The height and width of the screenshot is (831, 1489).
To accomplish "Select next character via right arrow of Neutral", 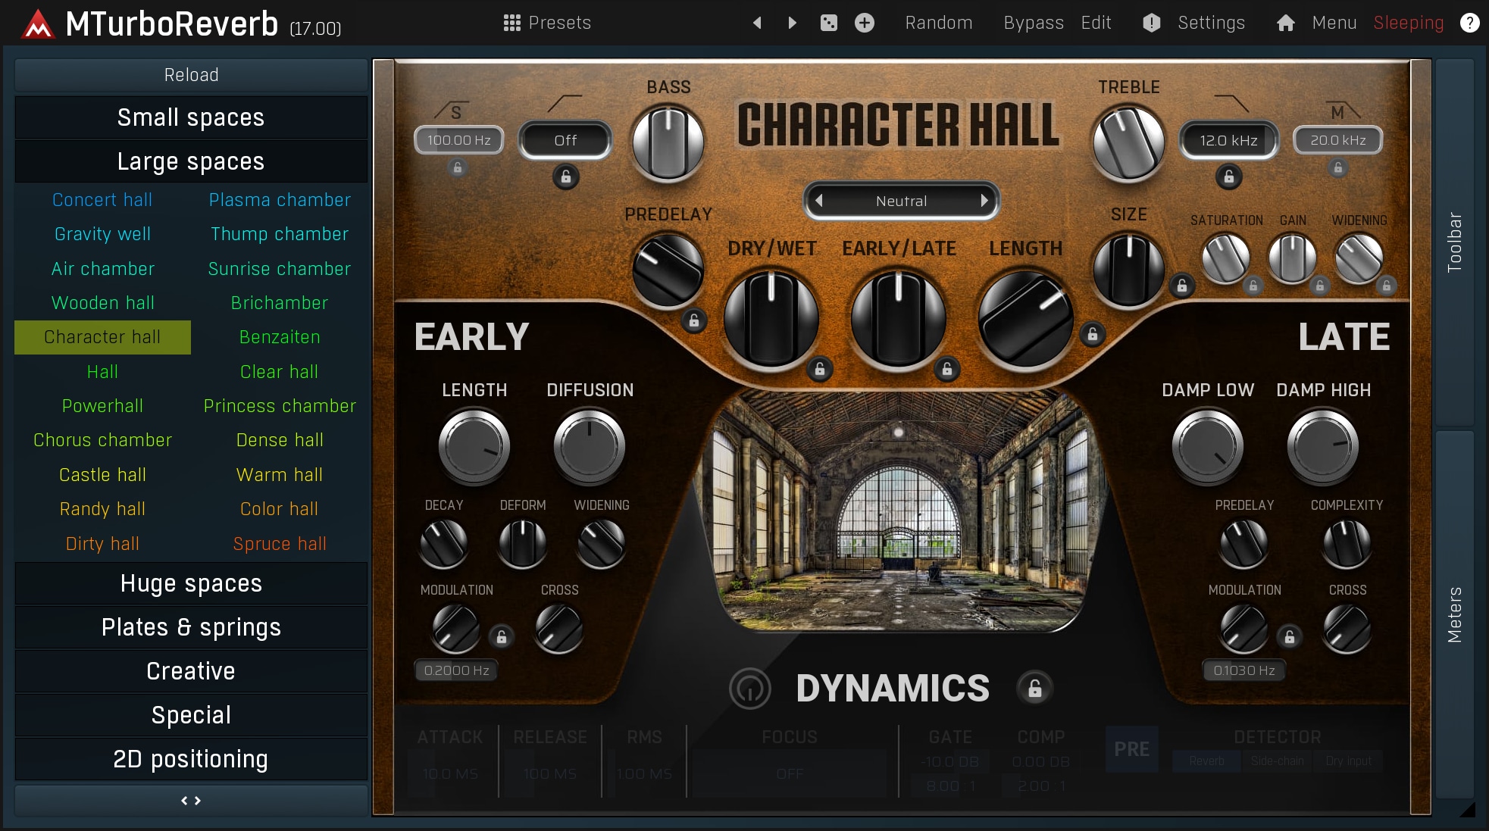I will click(984, 201).
